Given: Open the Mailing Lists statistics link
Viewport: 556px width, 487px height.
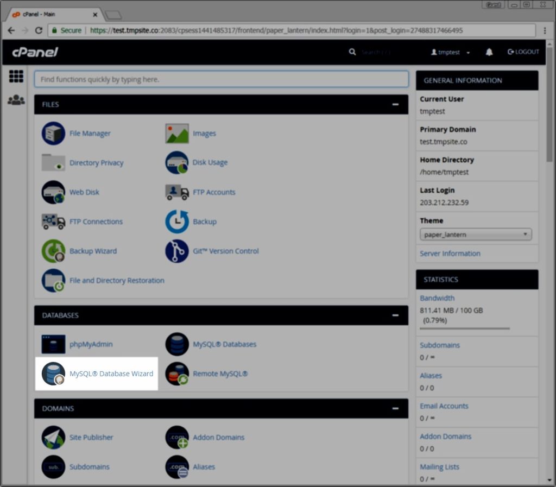Looking at the screenshot, I should coord(439,467).
